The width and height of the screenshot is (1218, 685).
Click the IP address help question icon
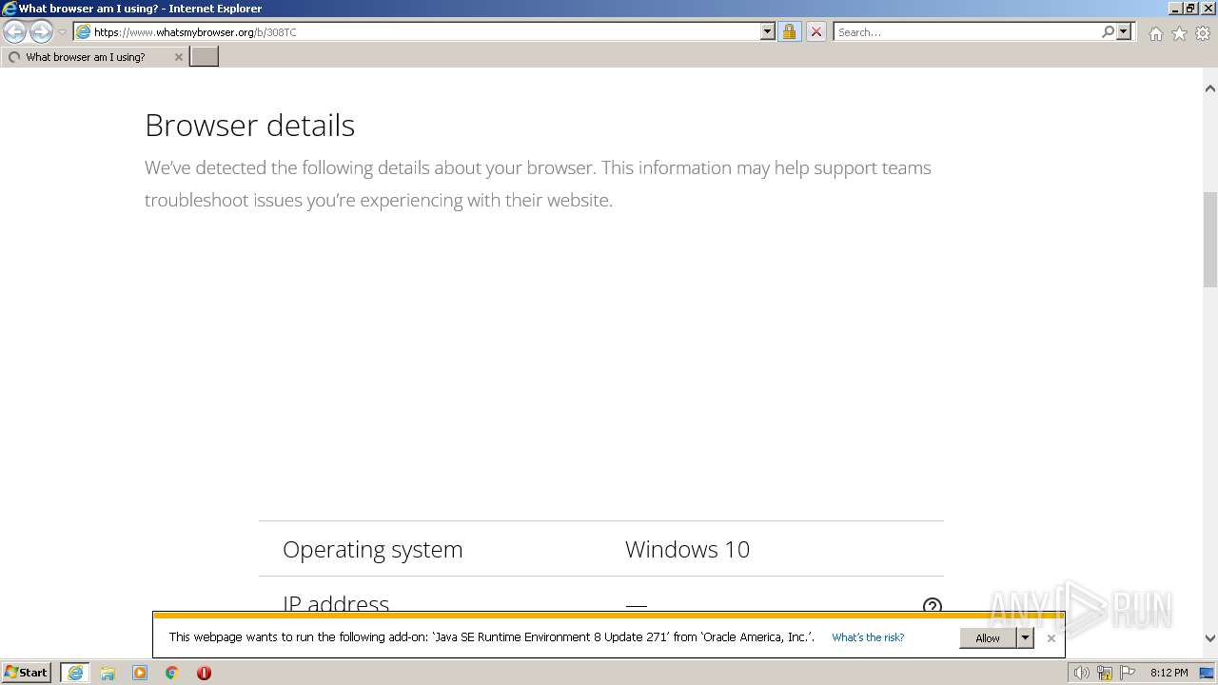(x=932, y=606)
